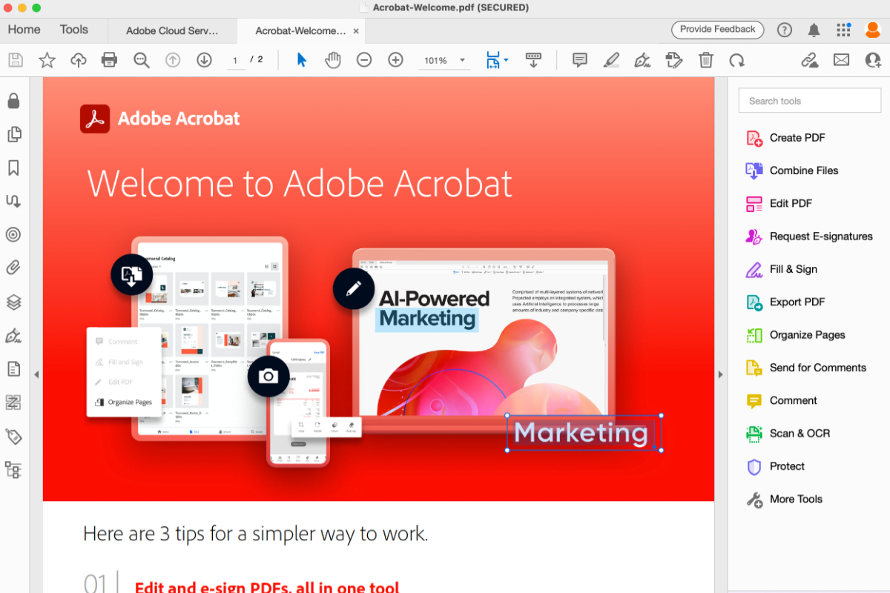890x593 pixels.
Task: Collapse the right tools pane arrow
Action: coord(720,375)
